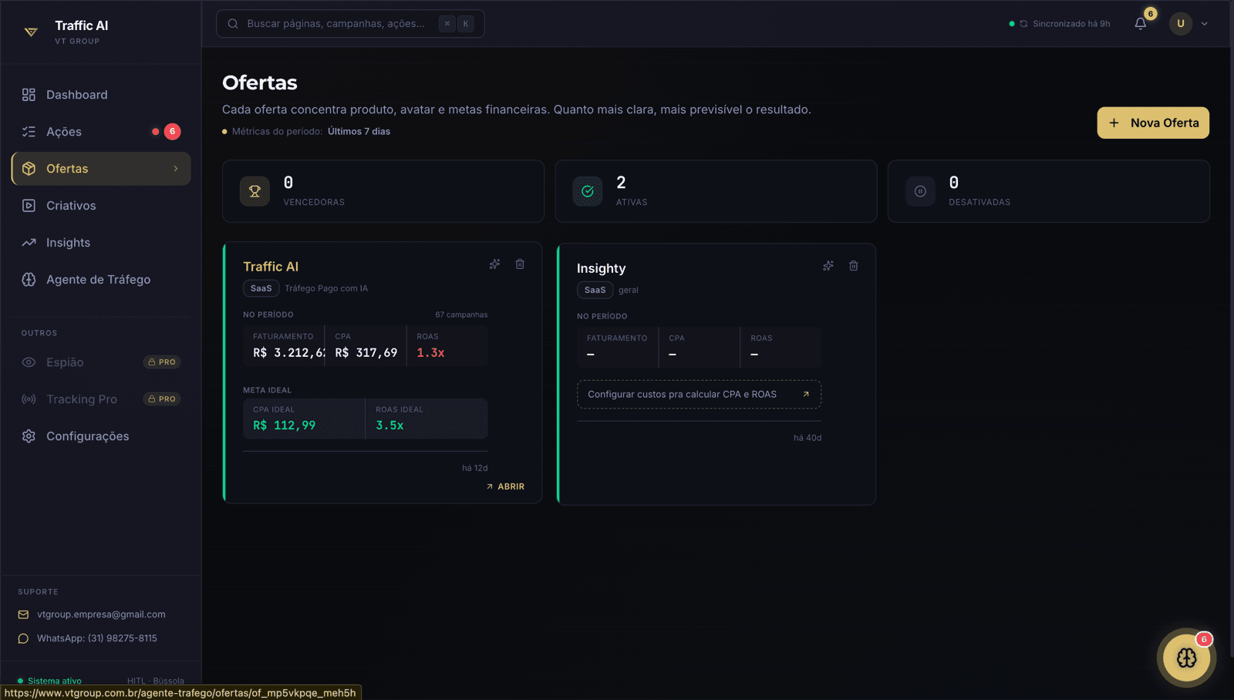Click the PRO badge beside Tracking Pro

[162, 399]
